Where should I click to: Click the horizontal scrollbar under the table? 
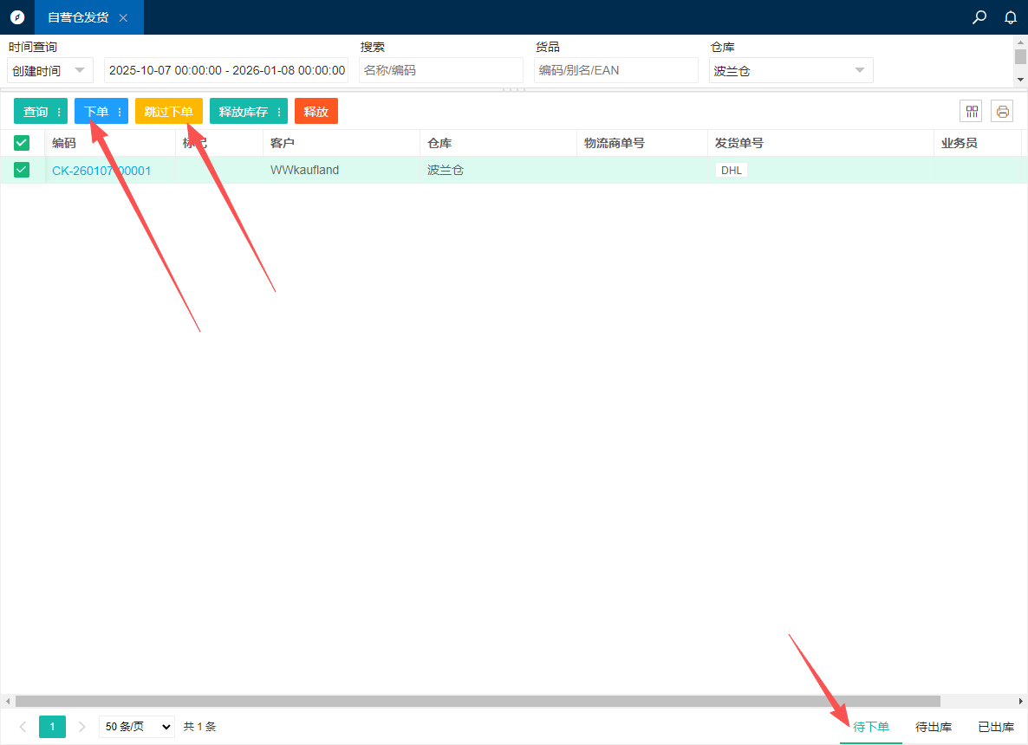click(x=477, y=701)
